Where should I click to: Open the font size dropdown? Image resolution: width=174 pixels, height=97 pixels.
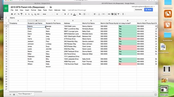tap(59, 14)
